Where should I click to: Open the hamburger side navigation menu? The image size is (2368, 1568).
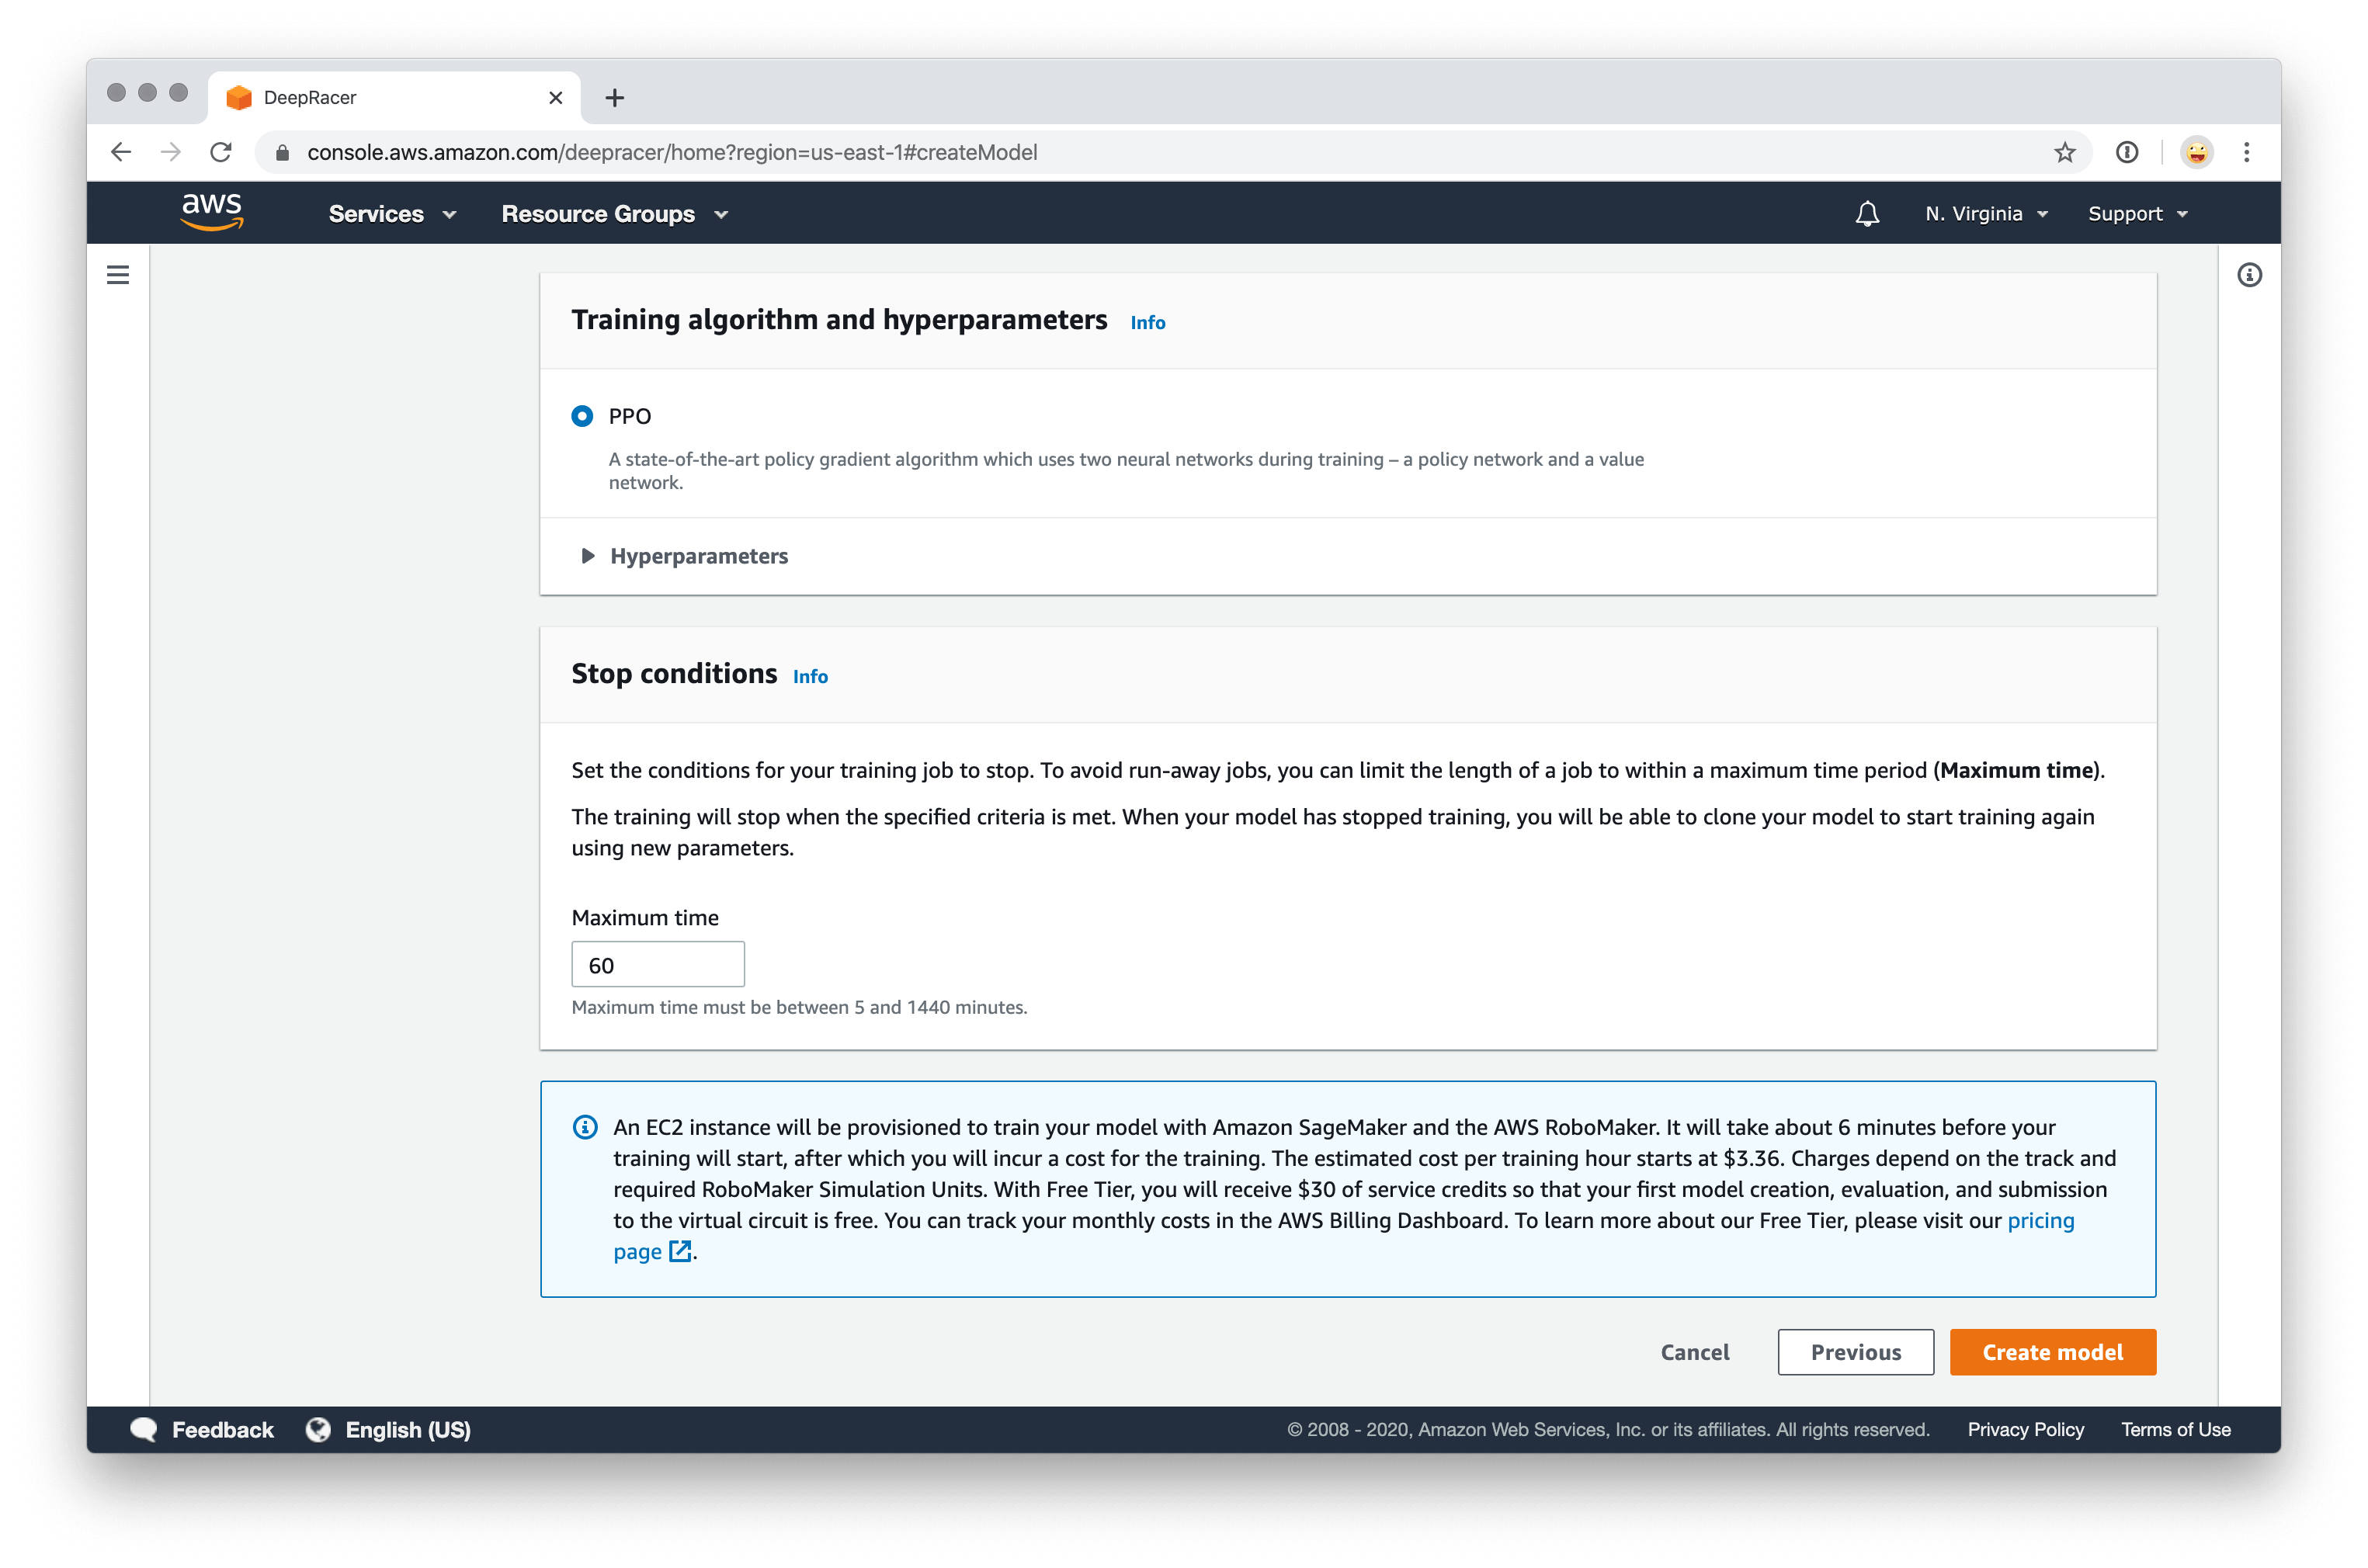(118, 275)
